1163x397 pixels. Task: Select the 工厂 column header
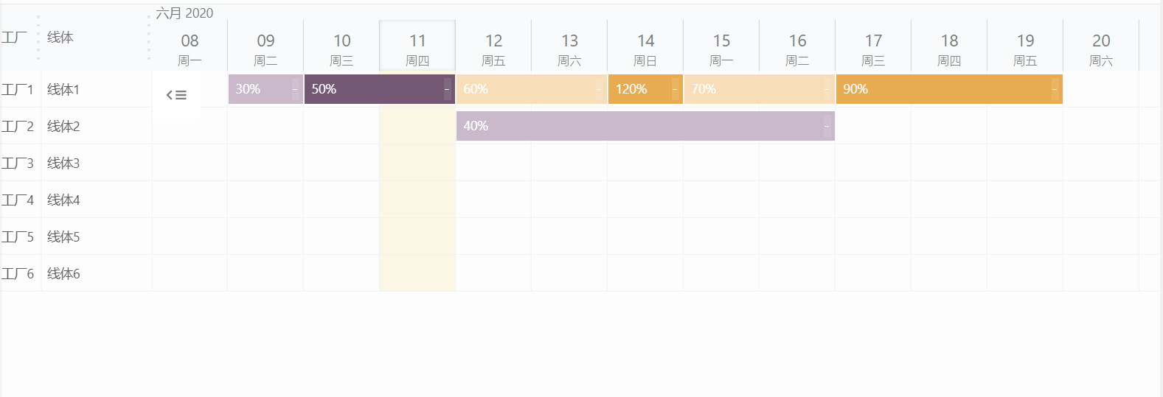pos(14,37)
